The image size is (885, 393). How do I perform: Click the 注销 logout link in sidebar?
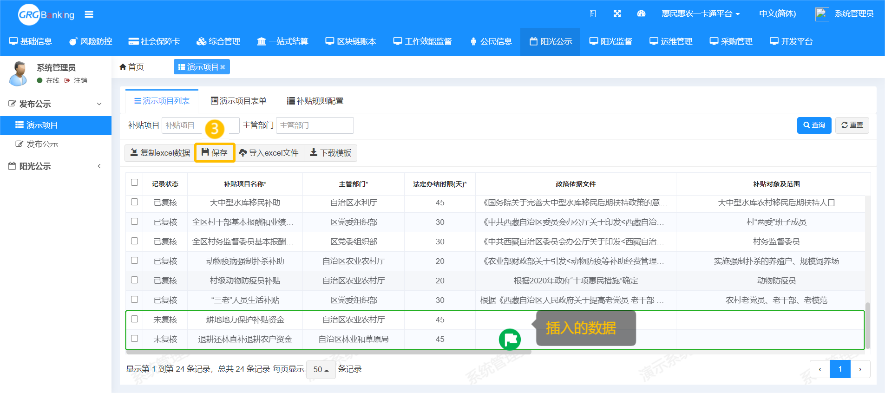76,80
